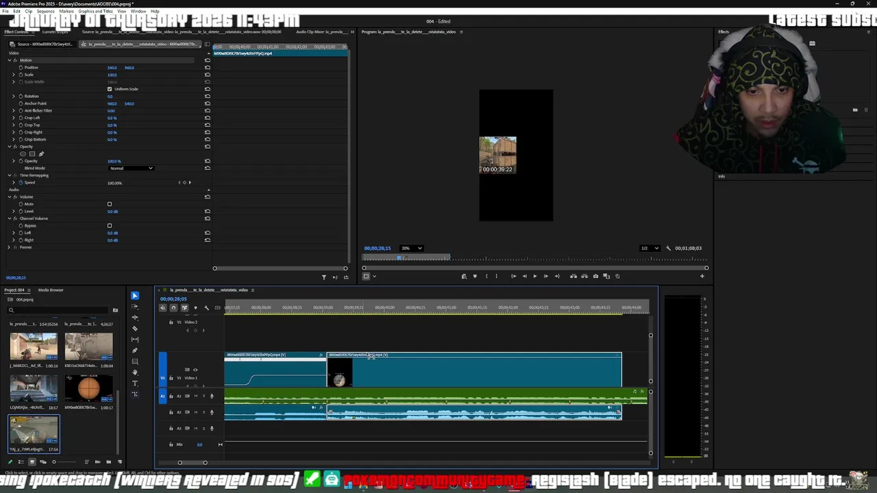Click the timeline wrench settings icon
This screenshot has width=877, height=493.
point(206,307)
